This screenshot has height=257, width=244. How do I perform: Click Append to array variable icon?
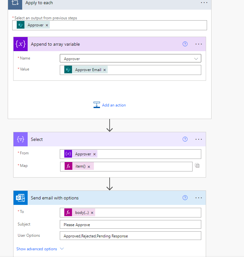pos(21,44)
